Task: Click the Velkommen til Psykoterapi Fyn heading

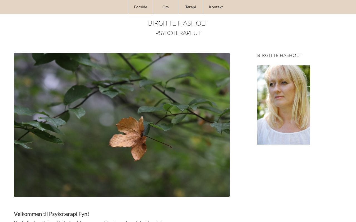Action: click(51, 214)
